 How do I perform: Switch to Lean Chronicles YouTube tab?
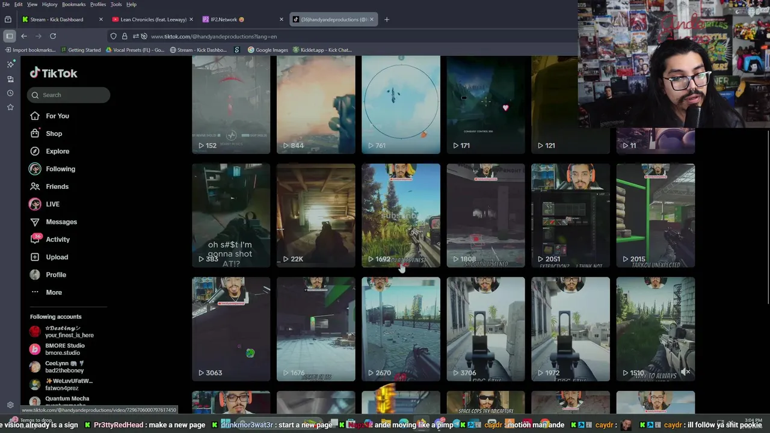[x=153, y=19]
